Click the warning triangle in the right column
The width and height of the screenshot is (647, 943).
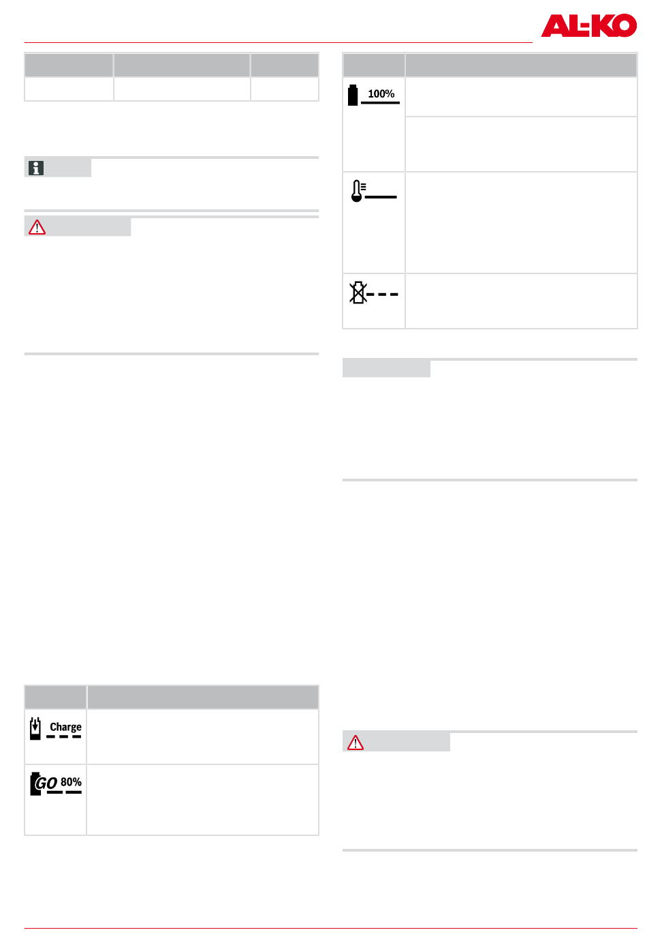(356, 743)
